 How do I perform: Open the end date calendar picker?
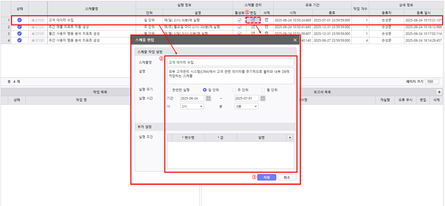tap(263, 98)
